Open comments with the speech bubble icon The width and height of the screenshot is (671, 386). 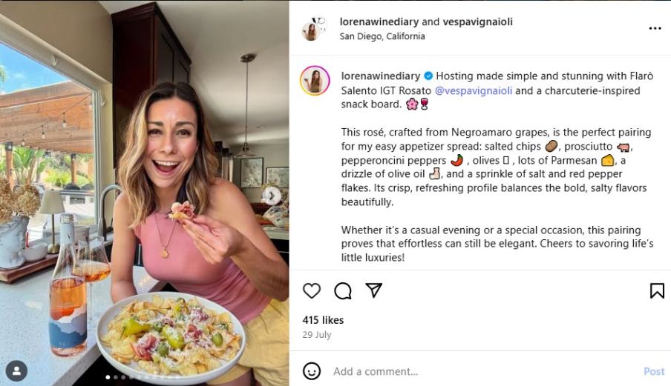[x=343, y=290]
